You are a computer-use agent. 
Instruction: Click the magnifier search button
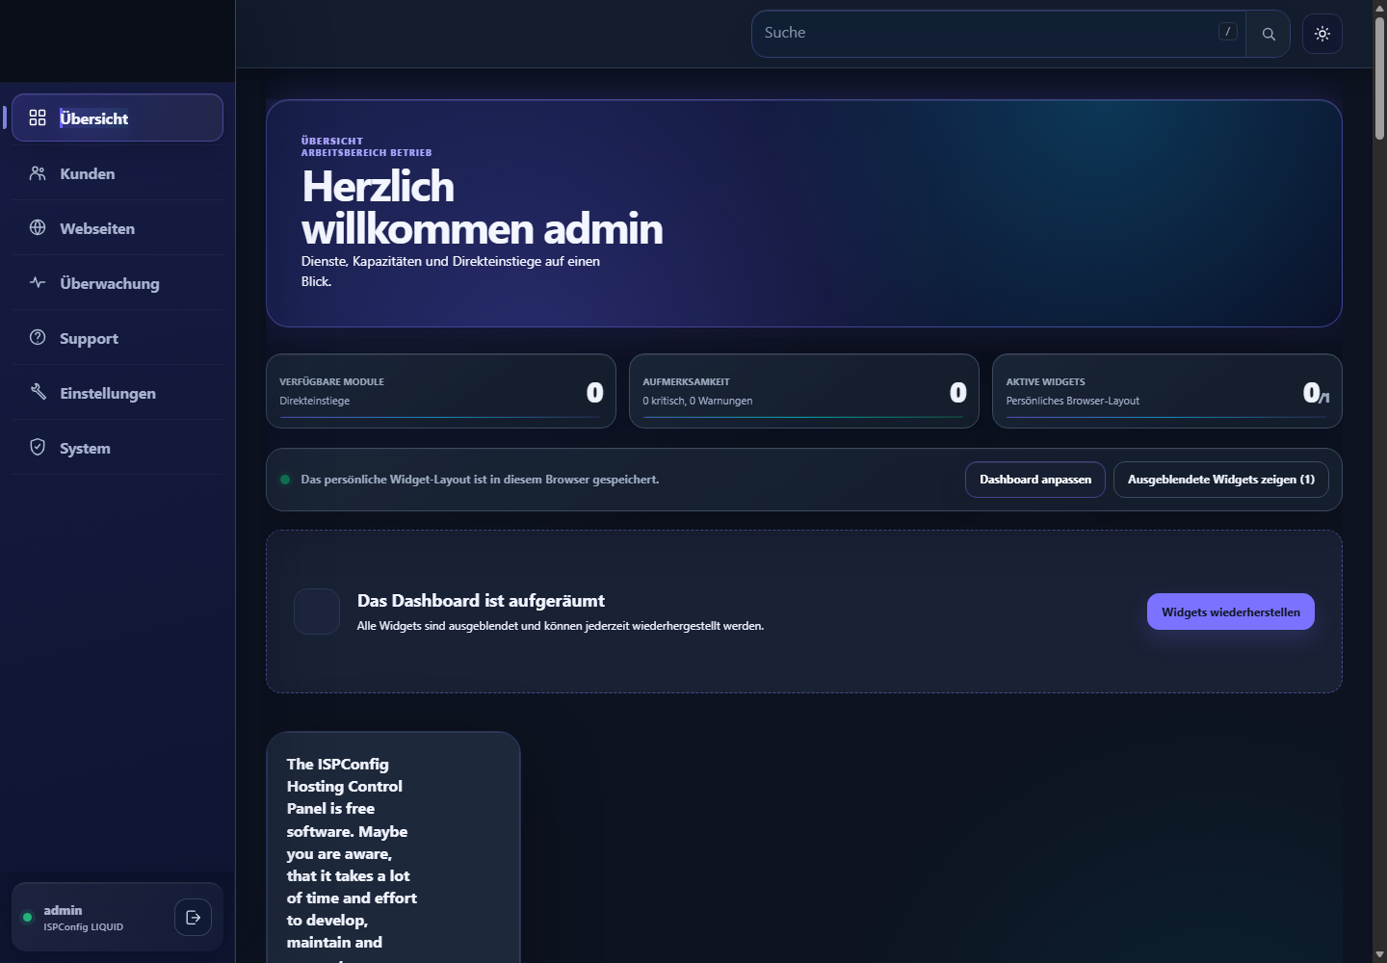point(1269,34)
